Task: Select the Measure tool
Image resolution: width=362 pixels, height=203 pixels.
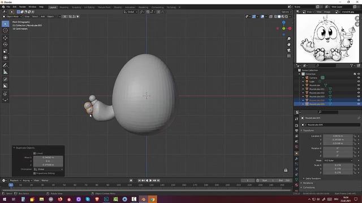Action: coord(5,72)
